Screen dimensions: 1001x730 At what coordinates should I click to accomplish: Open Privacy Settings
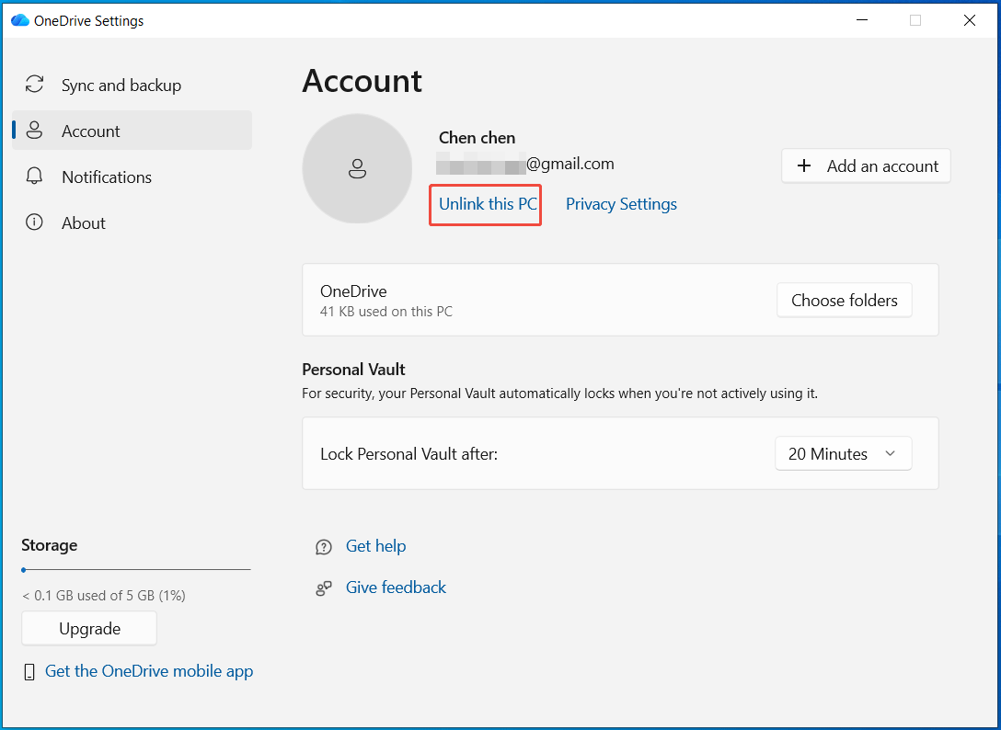(621, 204)
